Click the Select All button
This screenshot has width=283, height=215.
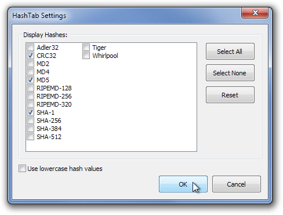(230, 52)
